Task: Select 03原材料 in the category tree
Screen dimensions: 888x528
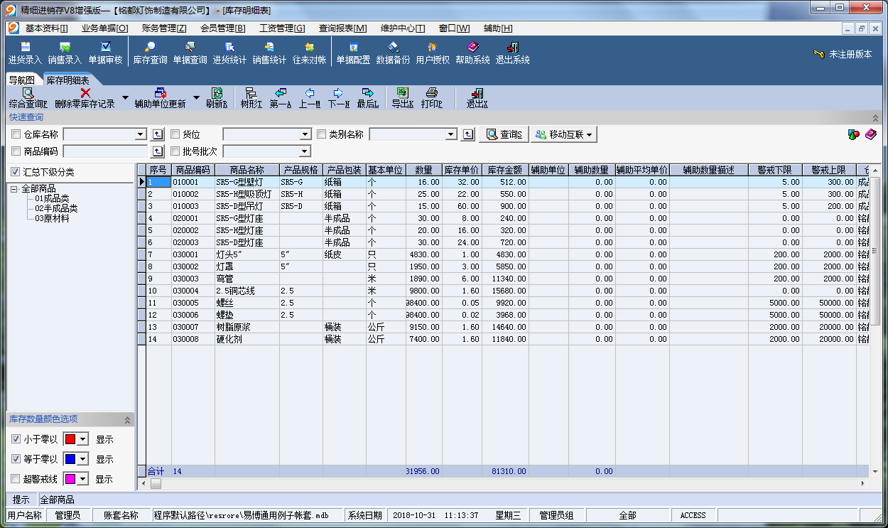Action: point(53,219)
